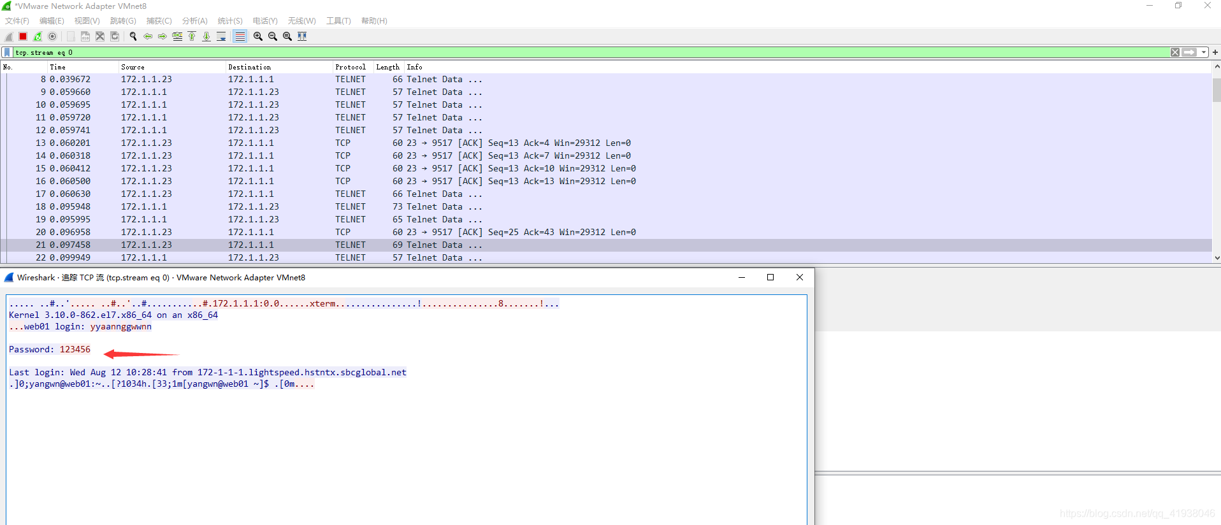
Task: Click the Kernel version line in stream
Action: [113, 315]
